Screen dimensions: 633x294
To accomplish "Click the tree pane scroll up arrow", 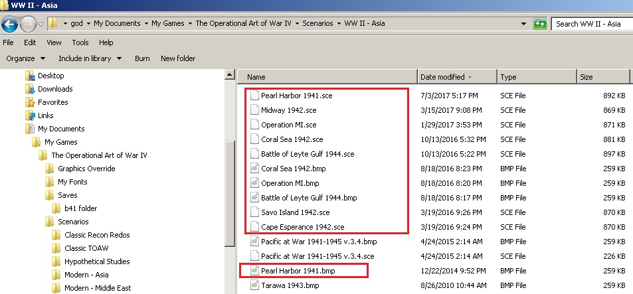I will [x=230, y=74].
